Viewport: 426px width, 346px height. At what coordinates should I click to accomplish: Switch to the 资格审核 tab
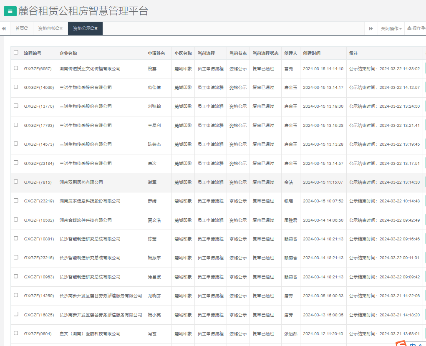46,28
